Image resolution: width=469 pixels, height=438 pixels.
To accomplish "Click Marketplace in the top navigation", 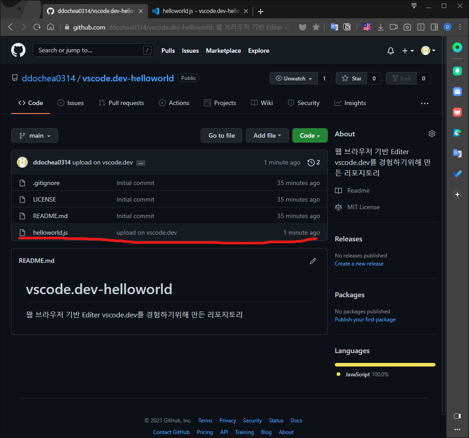I will tap(224, 51).
